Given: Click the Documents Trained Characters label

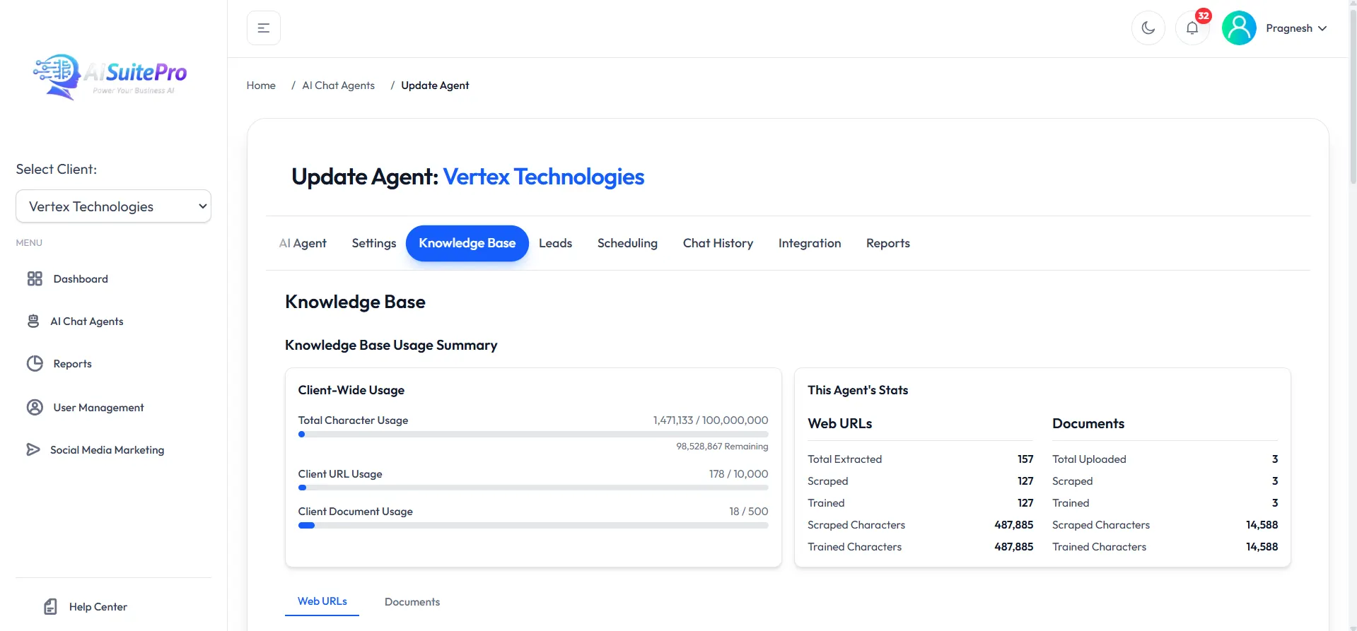Looking at the screenshot, I should pyautogui.click(x=1099, y=547).
